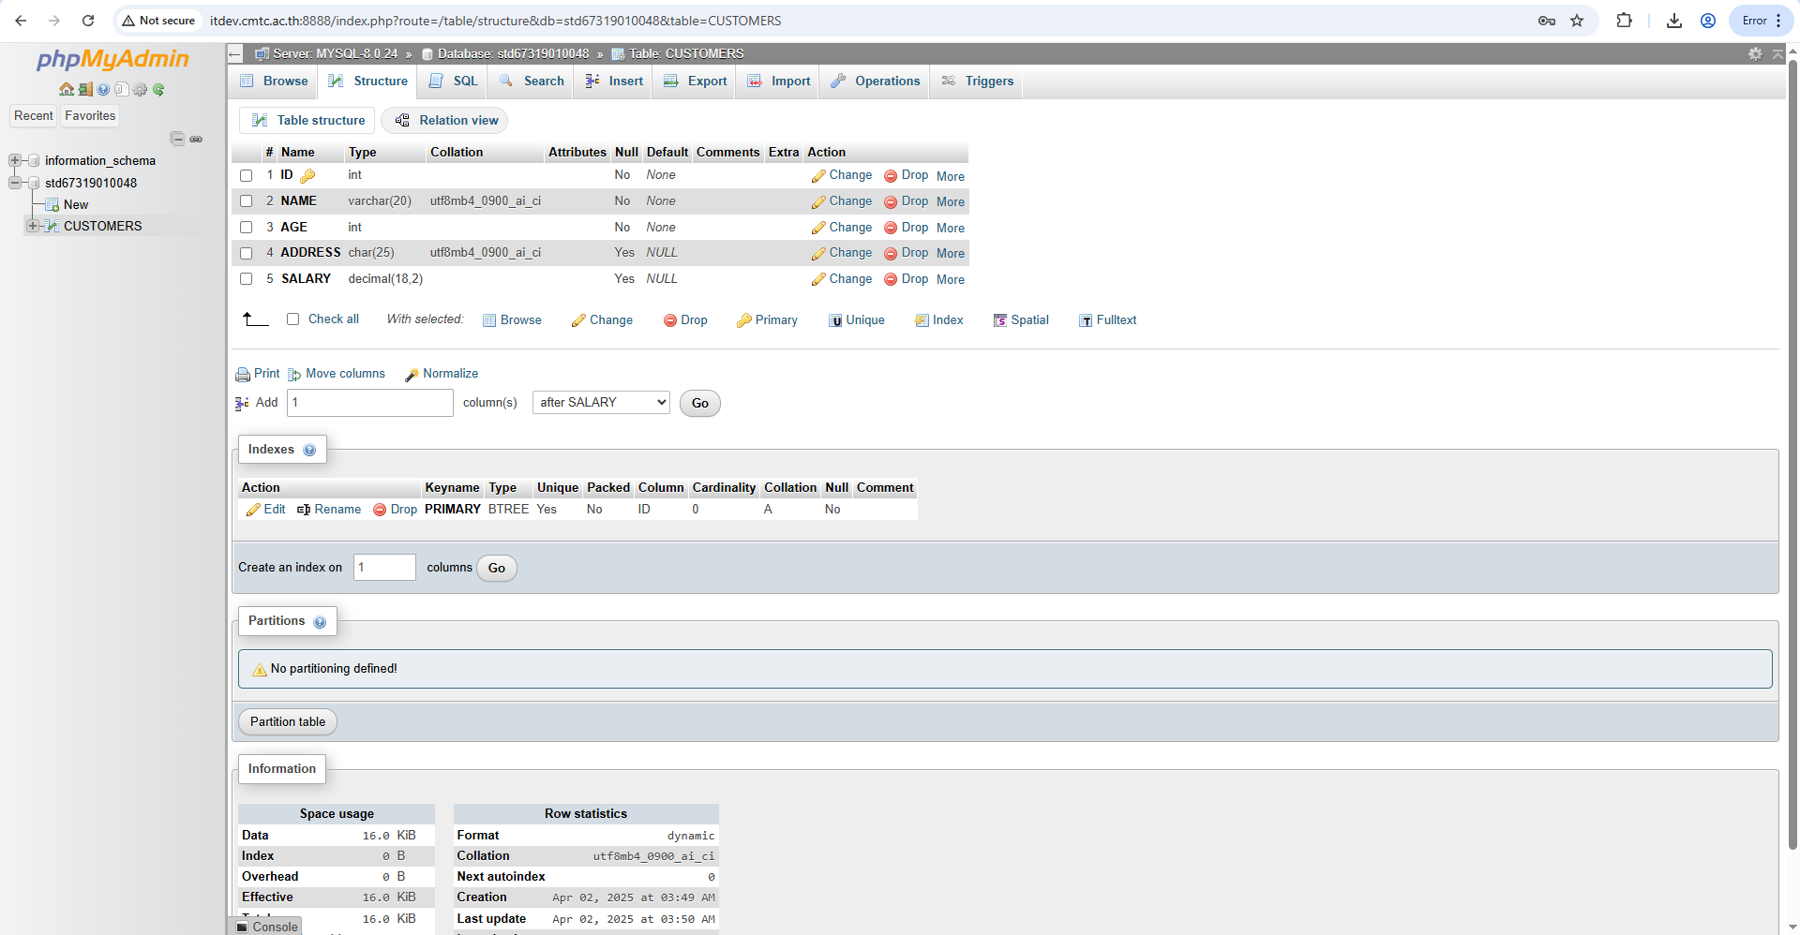1800x935 pixels.
Task: Select the ADDRESS column checkbox
Action: 247,253
